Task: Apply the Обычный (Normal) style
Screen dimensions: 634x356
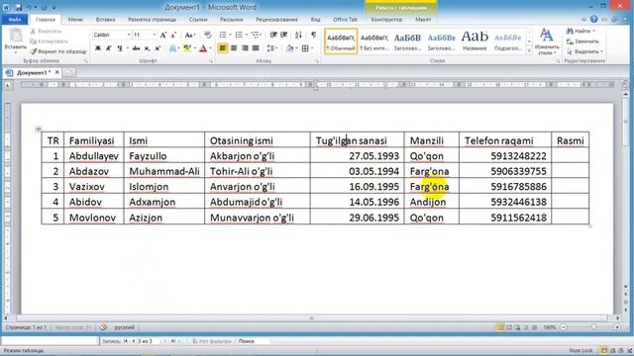Action: click(x=341, y=42)
